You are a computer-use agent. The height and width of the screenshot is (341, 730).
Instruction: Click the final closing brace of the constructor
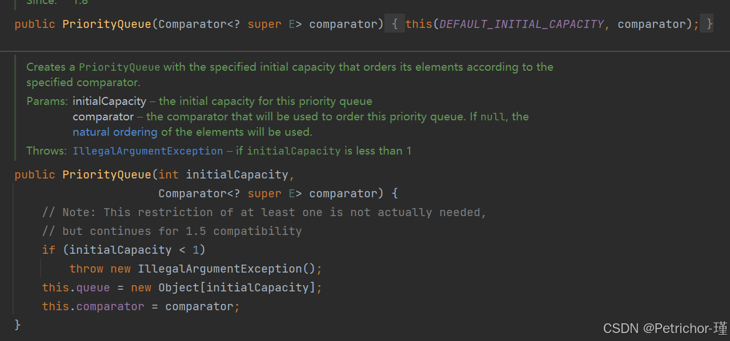[18, 324]
